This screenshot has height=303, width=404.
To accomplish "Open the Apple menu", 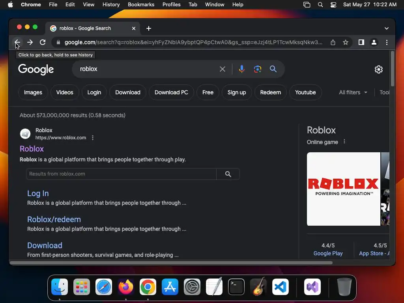I will [x=10, y=5].
